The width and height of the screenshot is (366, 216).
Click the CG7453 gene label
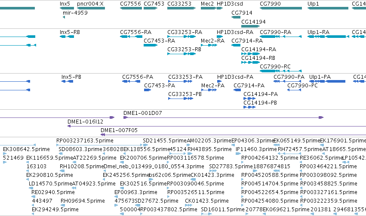pos(154,4)
